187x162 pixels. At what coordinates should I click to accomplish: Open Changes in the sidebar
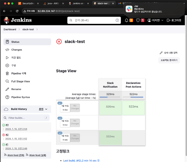(x=27, y=50)
